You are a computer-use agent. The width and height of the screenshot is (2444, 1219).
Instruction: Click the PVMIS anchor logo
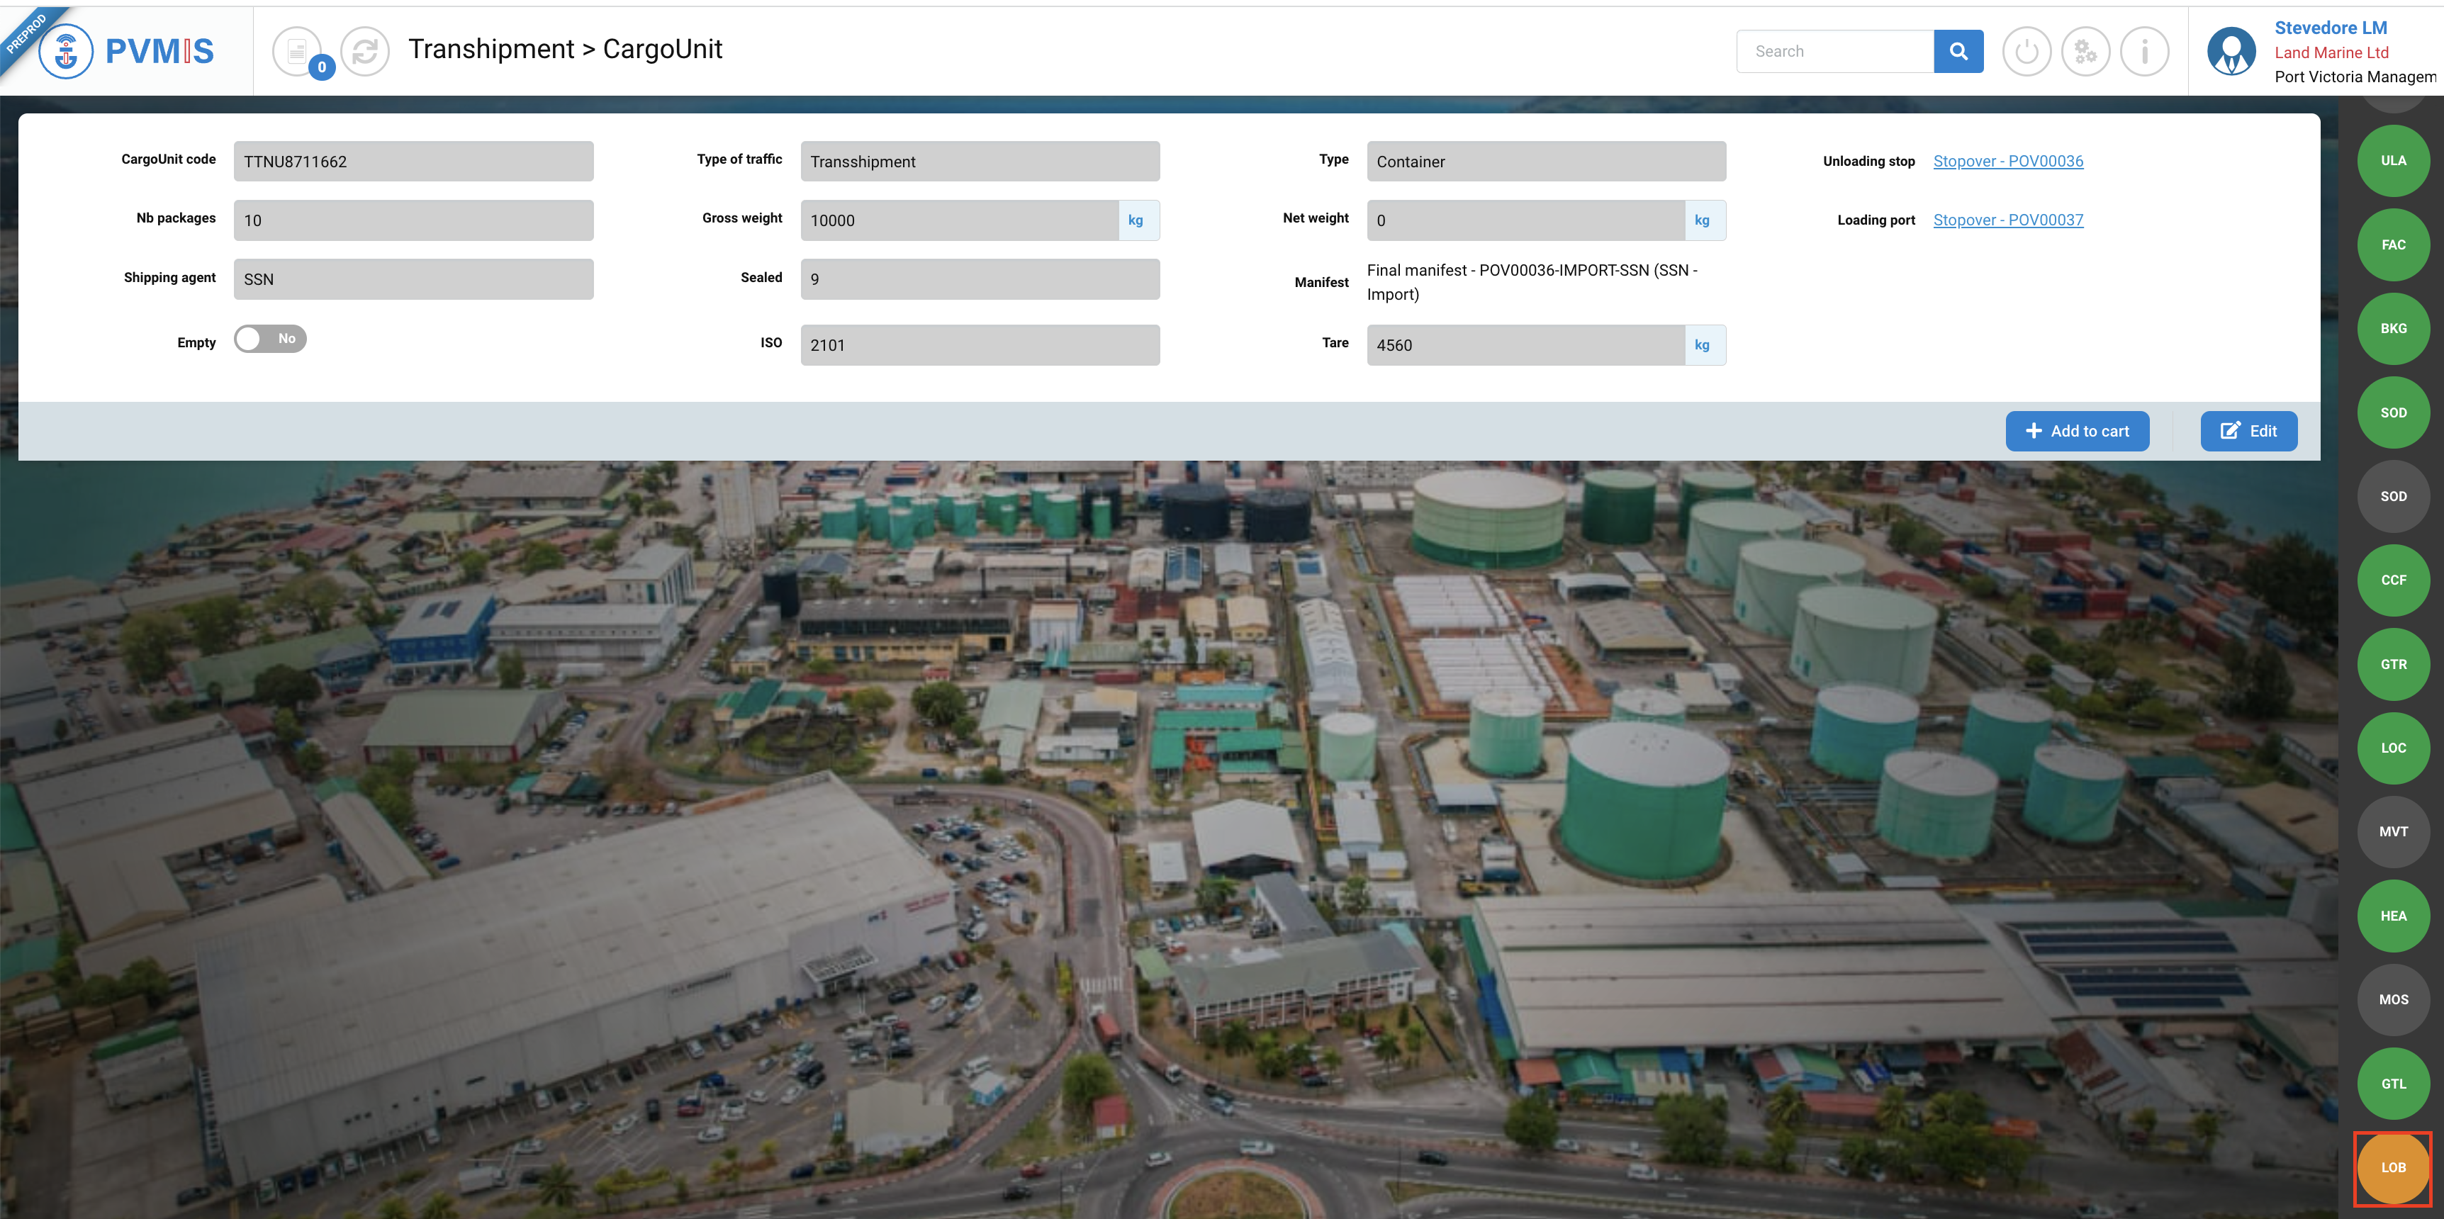[x=65, y=51]
